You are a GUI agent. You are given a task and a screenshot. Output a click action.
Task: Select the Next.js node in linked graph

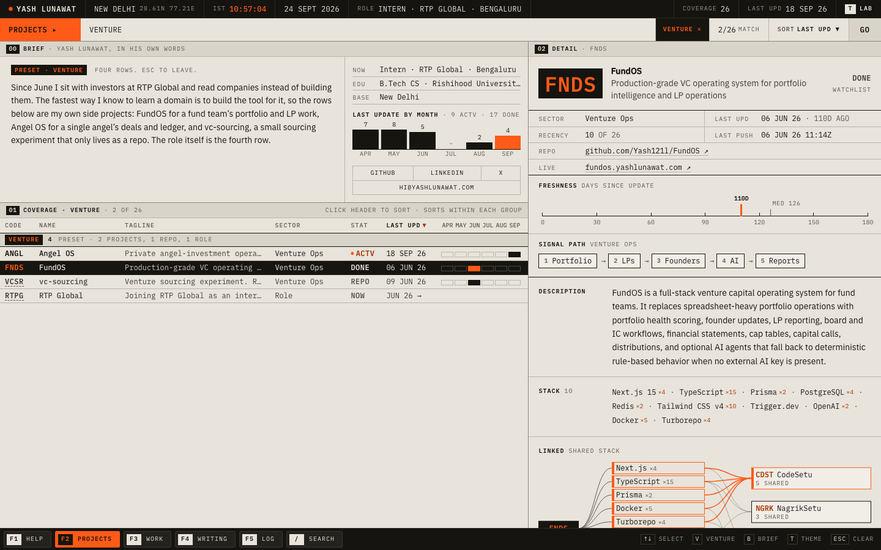658,468
